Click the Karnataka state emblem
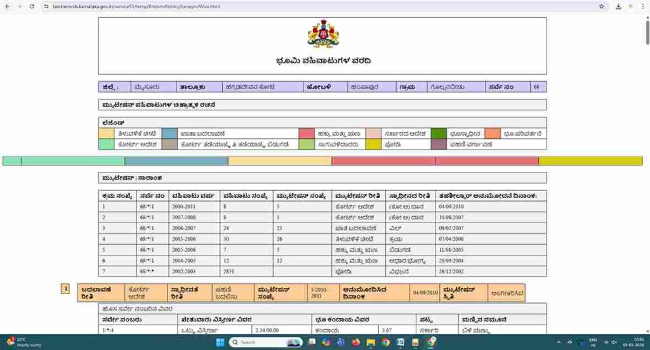This screenshot has width=650, height=350. [322, 34]
